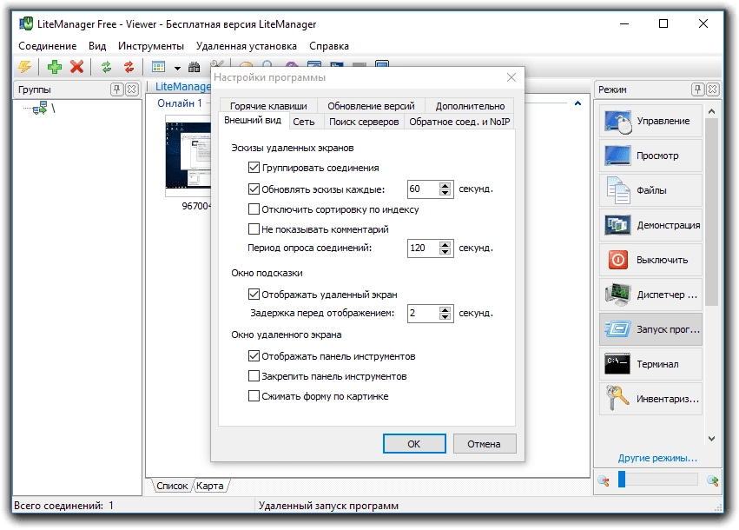
Task: Open the Инструменты menu
Action: click(151, 46)
